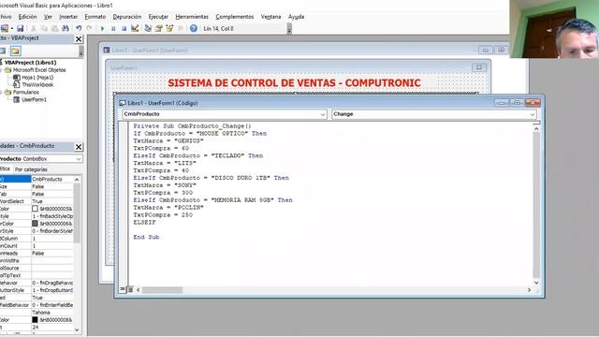This screenshot has width=599, height=337.
Task: Click the Copy toolbar icon
Action: (x=44, y=28)
